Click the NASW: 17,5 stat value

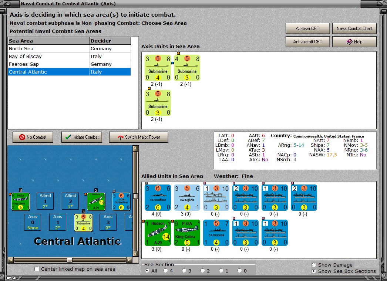click(x=332, y=155)
